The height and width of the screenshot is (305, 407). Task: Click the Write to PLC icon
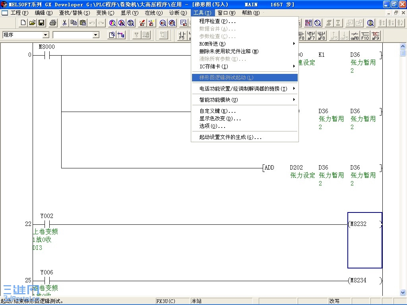point(142,23)
